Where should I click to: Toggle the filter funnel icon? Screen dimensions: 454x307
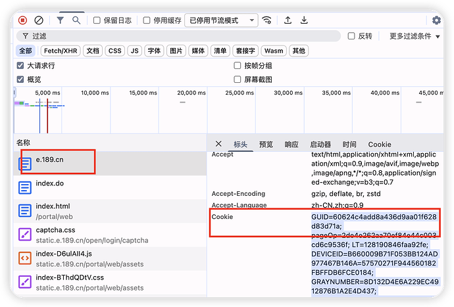(x=61, y=20)
